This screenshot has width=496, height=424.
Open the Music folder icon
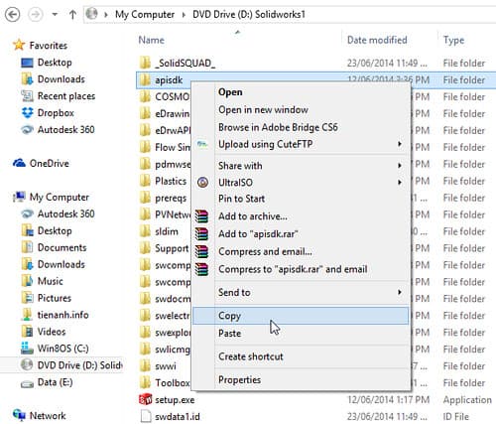pyautogui.click(x=27, y=281)
